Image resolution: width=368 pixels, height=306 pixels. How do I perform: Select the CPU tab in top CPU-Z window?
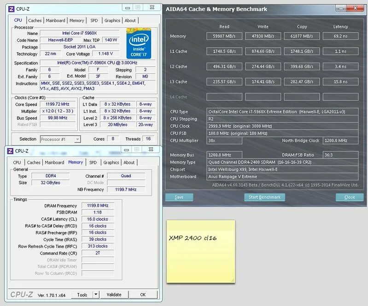pyautogui.click(x=18, y=20)
